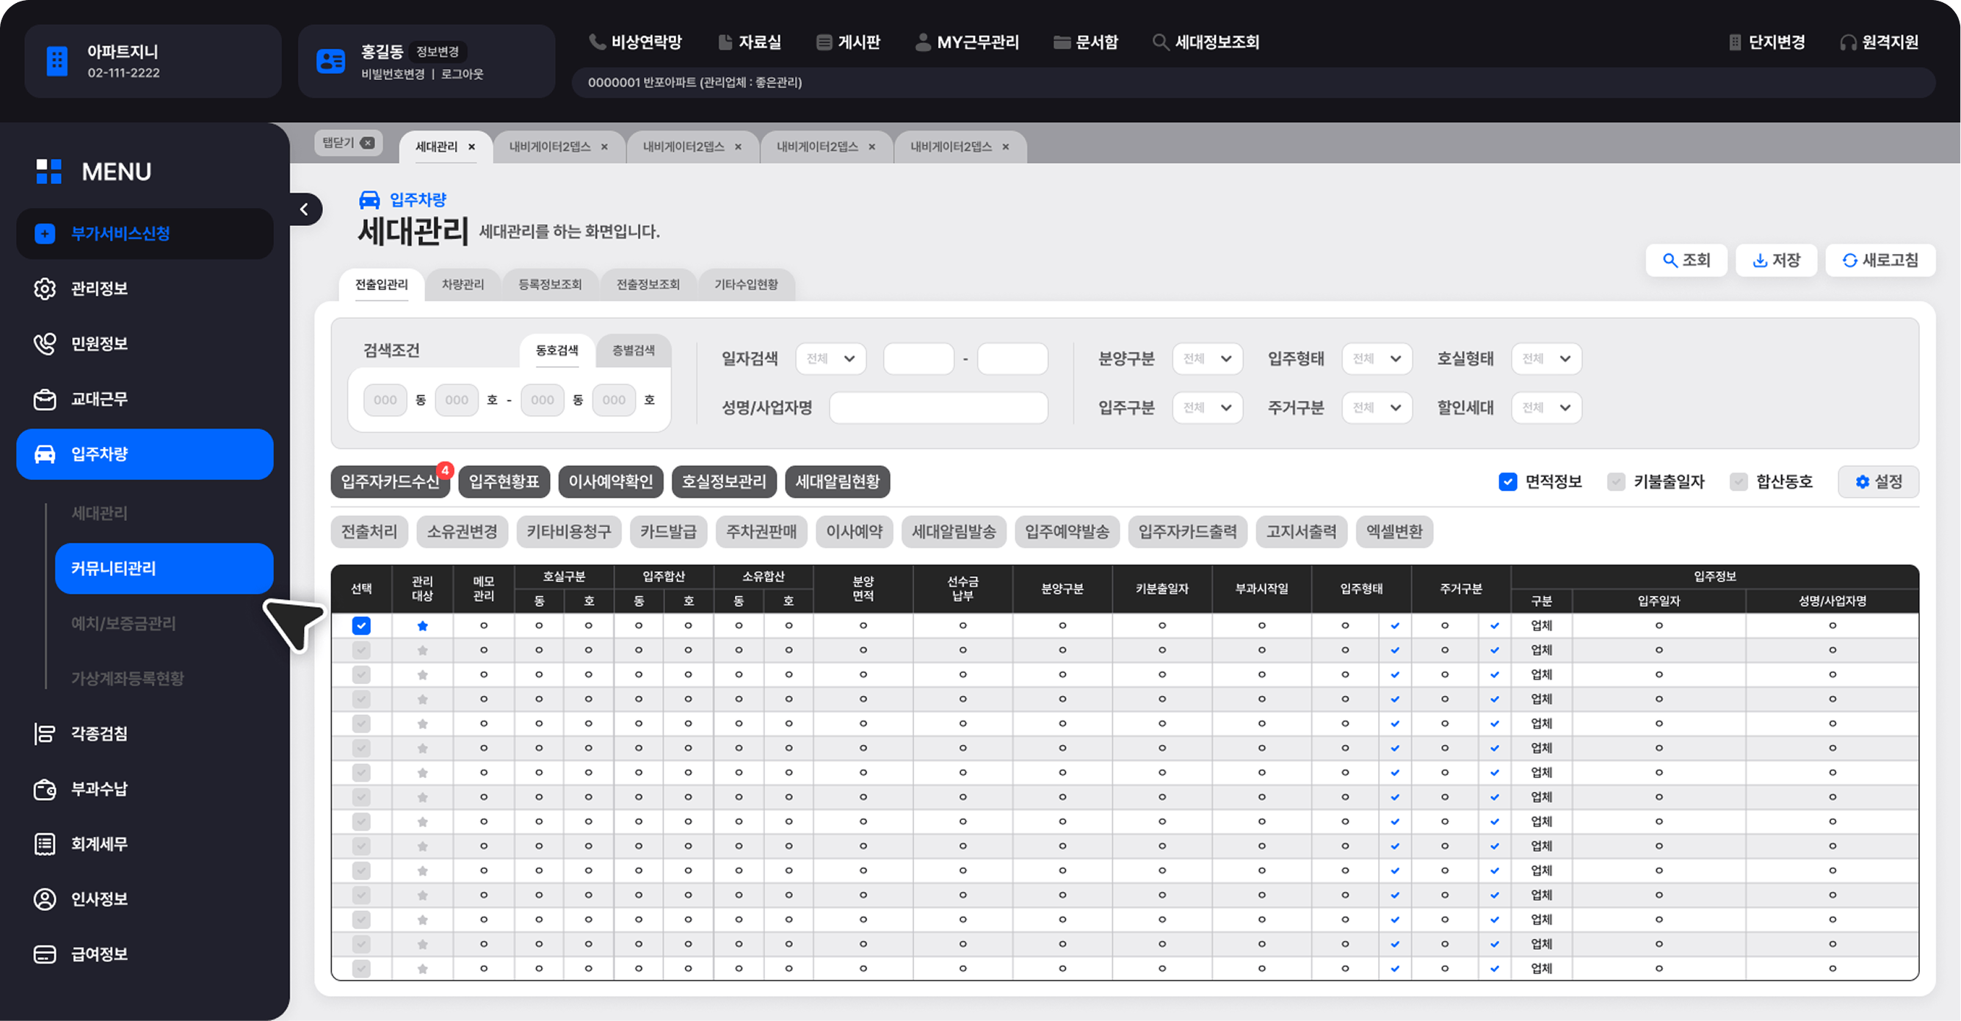This screenshot has height=1021, width=1961.
Task: Click the 원격지원 headset icon
Action: tap(1848, 42)
